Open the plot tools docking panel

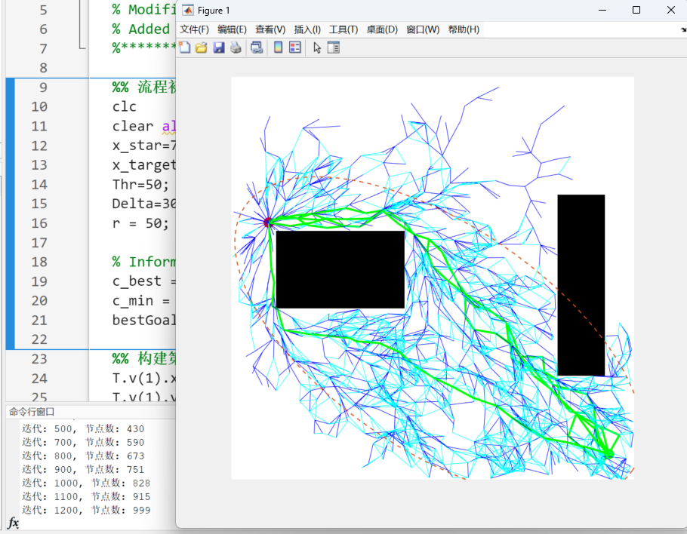point(332,47)
